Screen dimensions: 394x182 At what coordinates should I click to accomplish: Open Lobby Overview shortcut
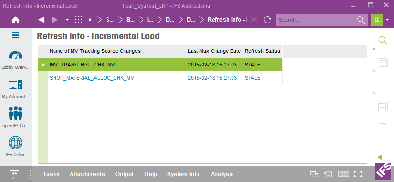[16, 60]
